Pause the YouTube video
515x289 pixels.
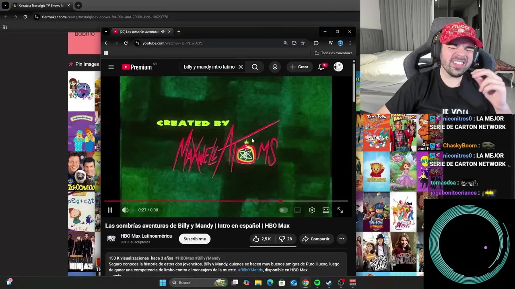pos(110,210)
